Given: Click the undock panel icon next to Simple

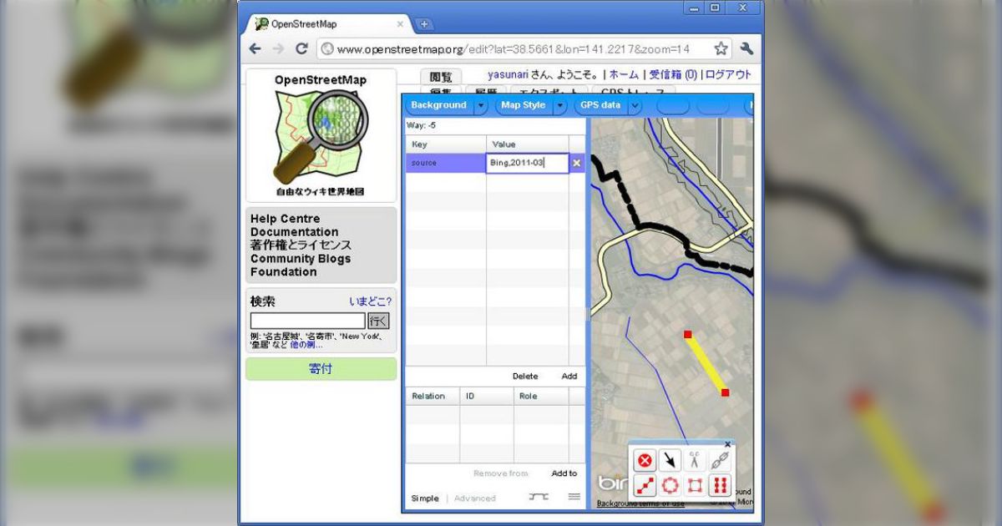Looking at the screenshot, I should [x=538, y=496].
